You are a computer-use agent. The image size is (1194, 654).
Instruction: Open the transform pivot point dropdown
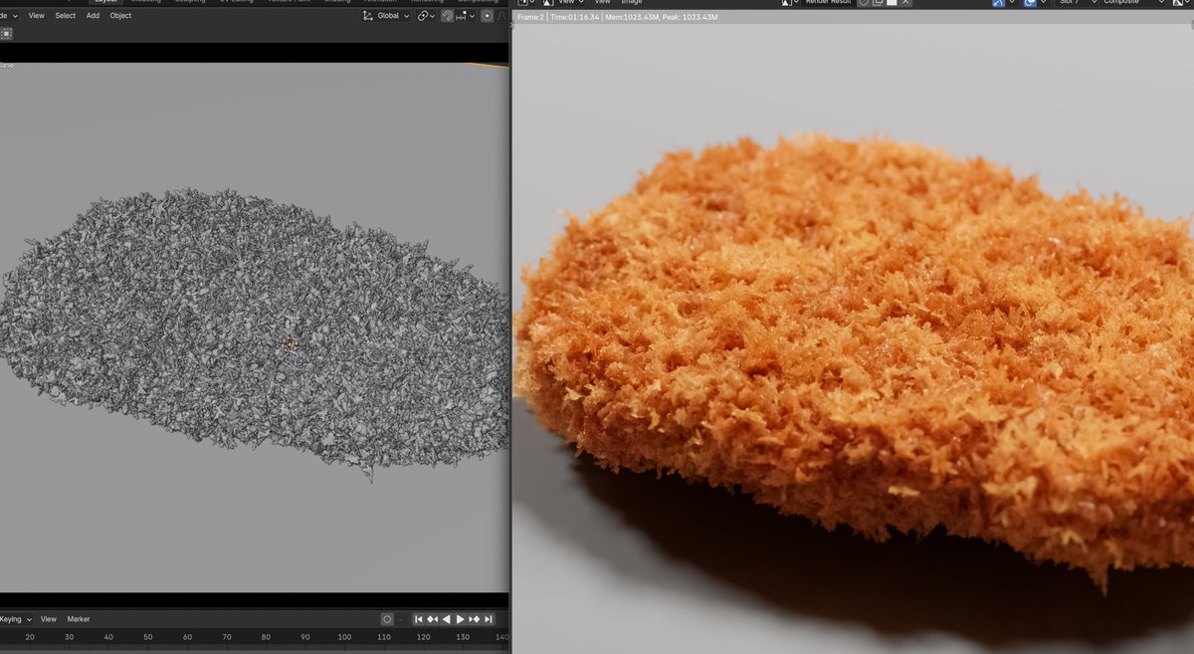coord(426,16)
